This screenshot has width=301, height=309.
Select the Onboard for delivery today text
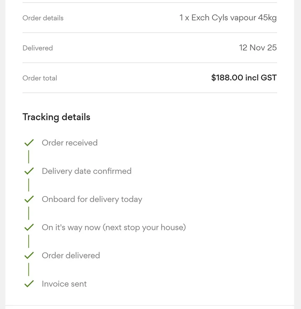92,199
